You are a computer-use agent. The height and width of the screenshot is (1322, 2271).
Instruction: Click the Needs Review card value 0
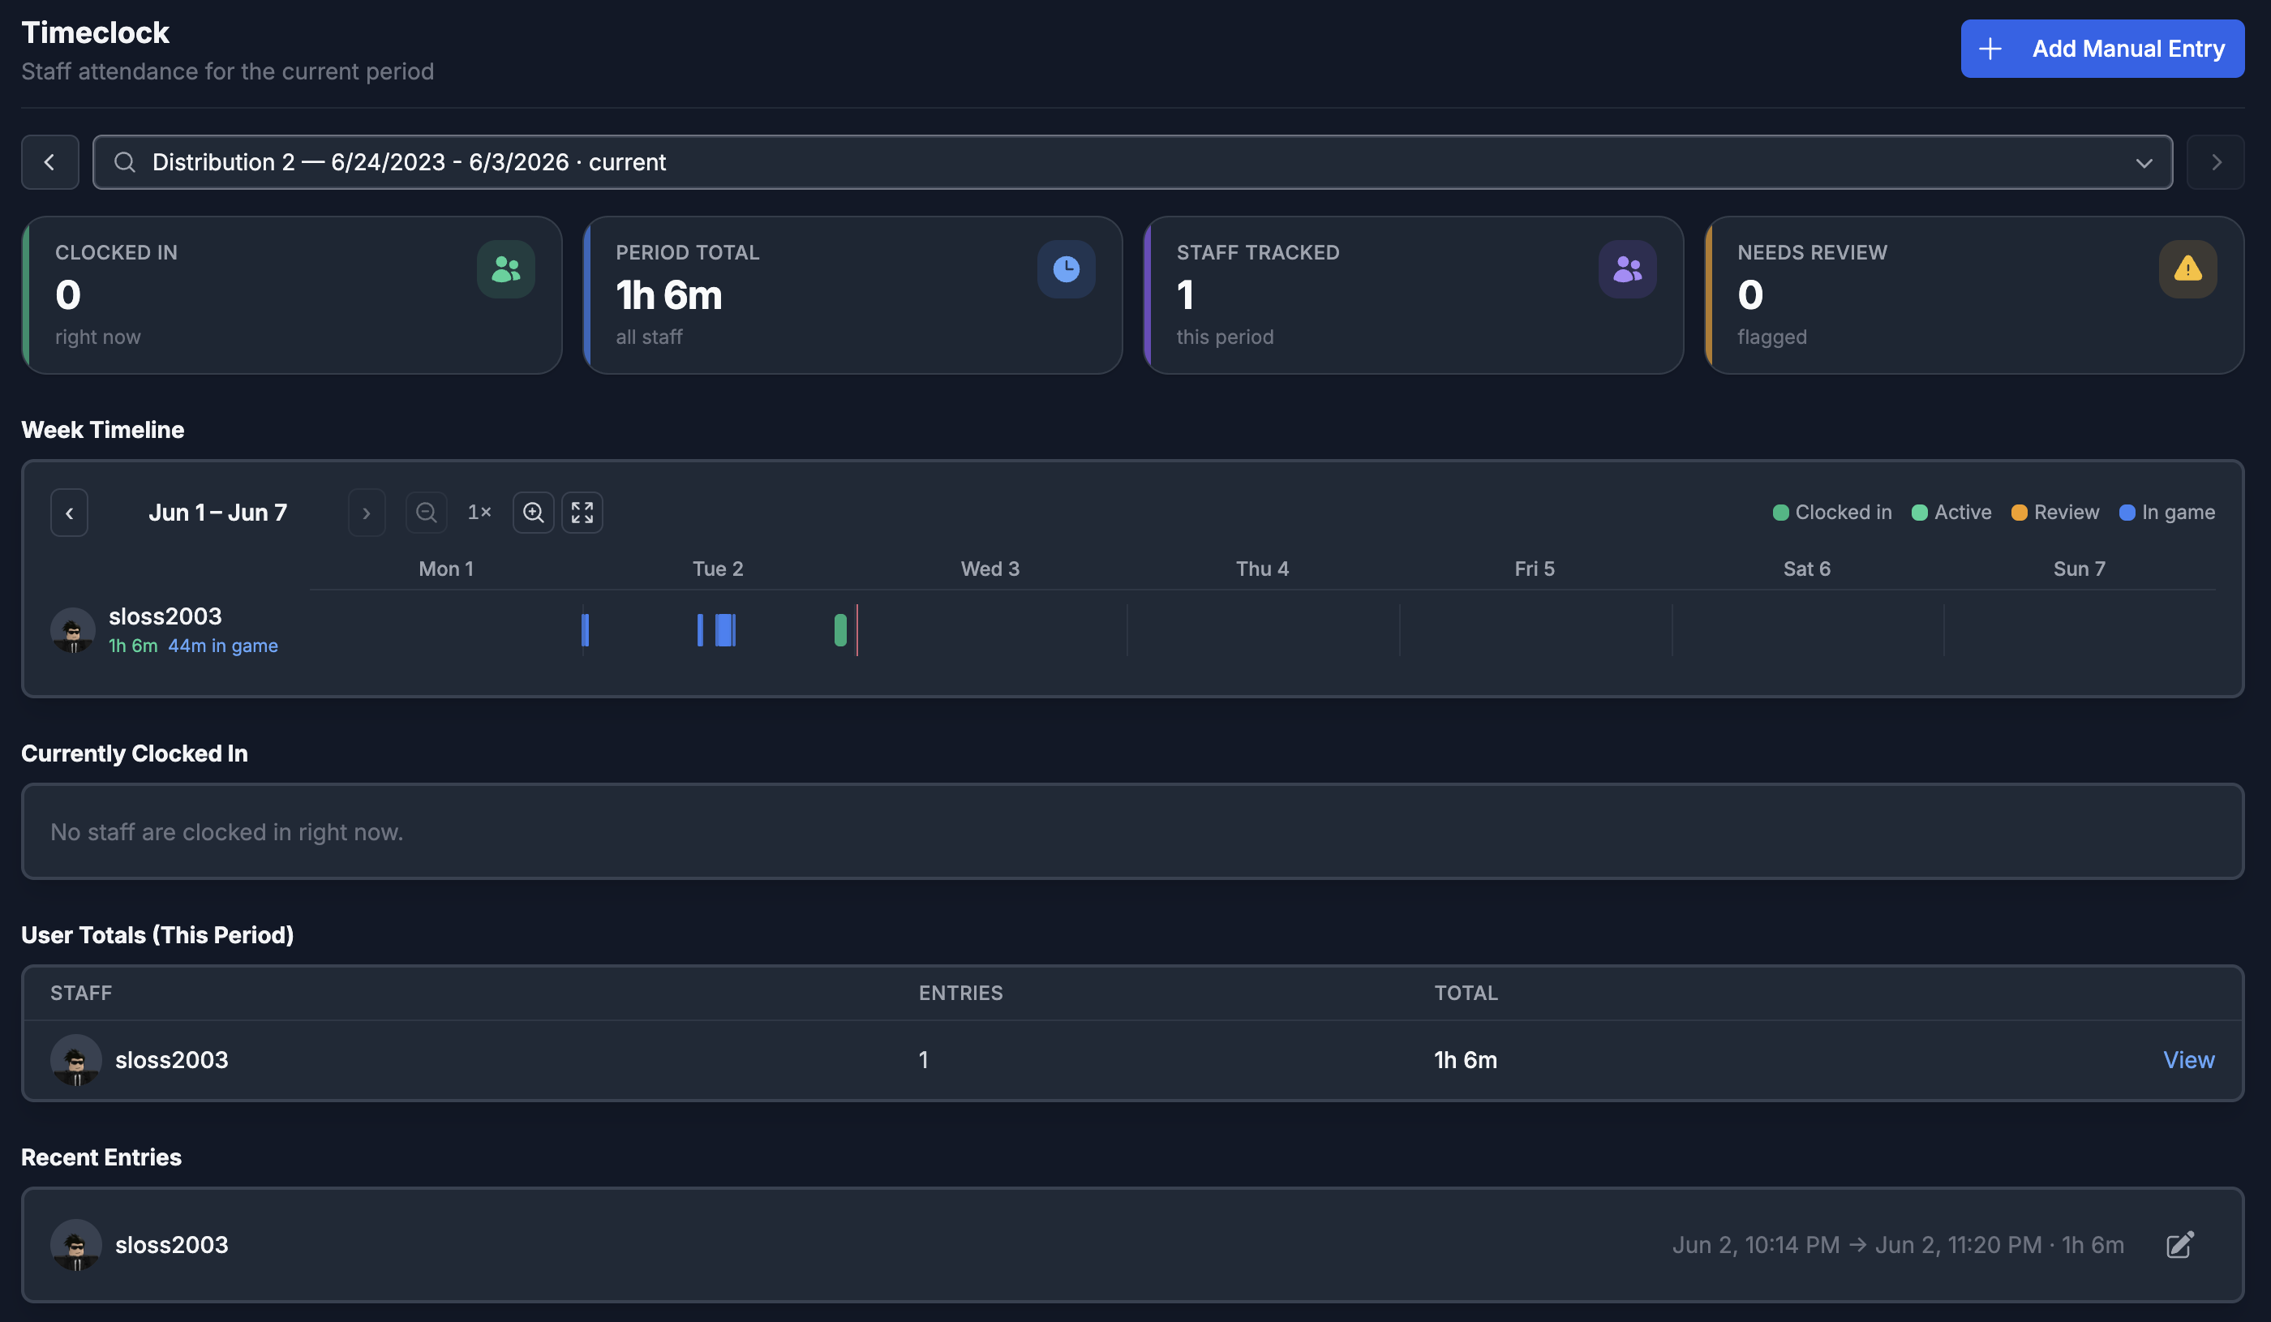(x=1749, y=294)
